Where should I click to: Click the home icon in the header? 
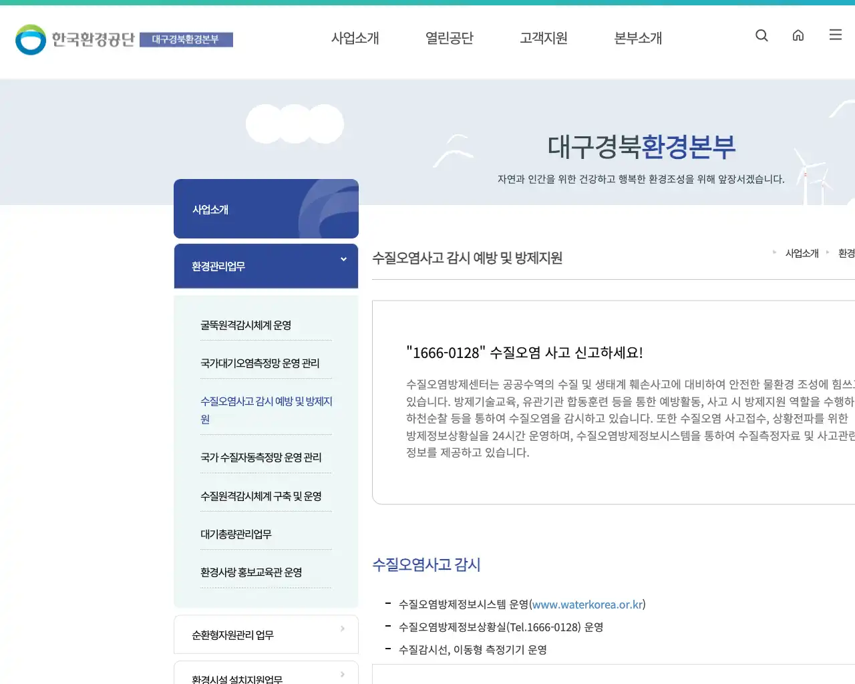(798, 35)
